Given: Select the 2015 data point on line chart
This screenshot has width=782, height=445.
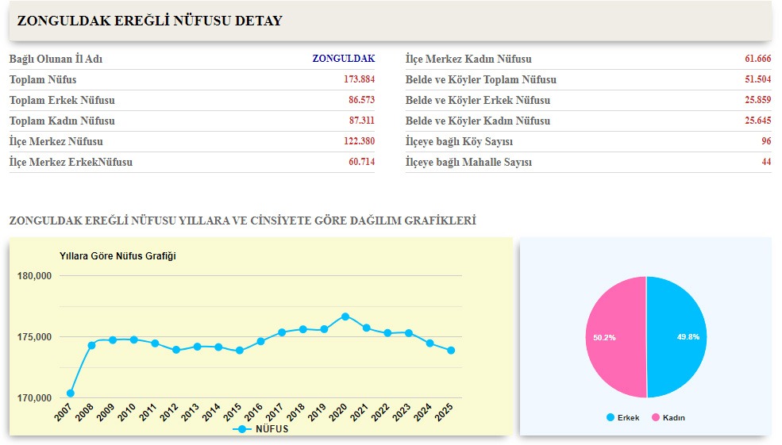Looking at the screenshot, I should point(239,350).
